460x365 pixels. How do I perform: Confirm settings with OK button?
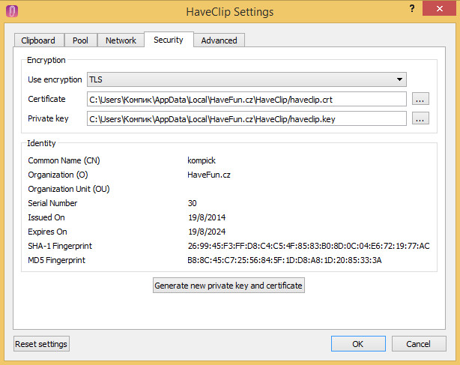[x=358, y=343]
